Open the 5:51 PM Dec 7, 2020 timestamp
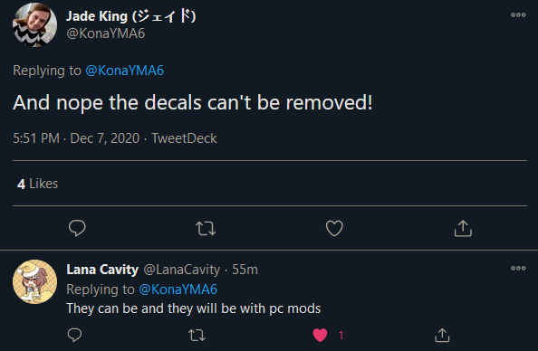538x351 pixels. pyautogui.click(x=76, y=138)
